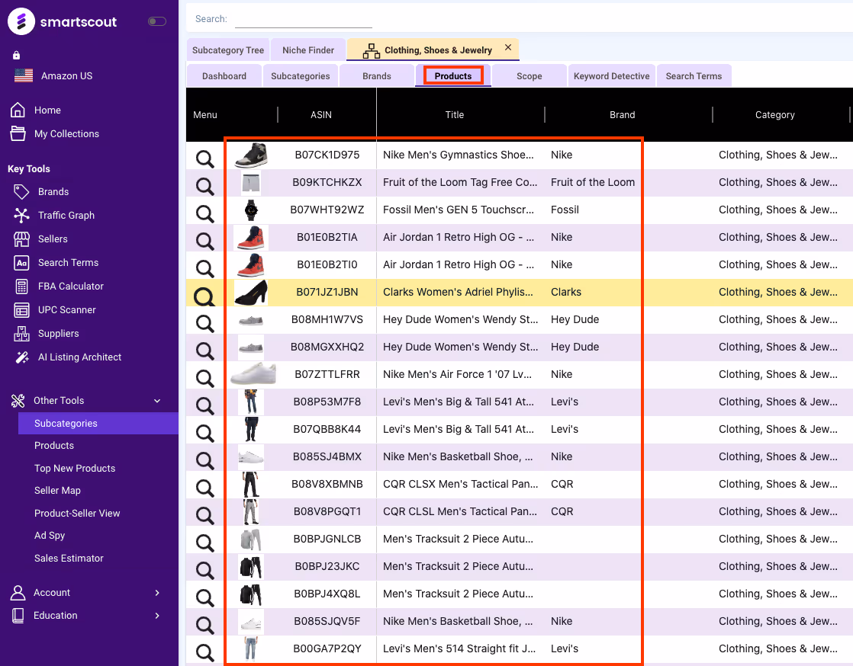Go to Seller Map
The height and width of the screenshot is (666, 853).
[57, 491]
